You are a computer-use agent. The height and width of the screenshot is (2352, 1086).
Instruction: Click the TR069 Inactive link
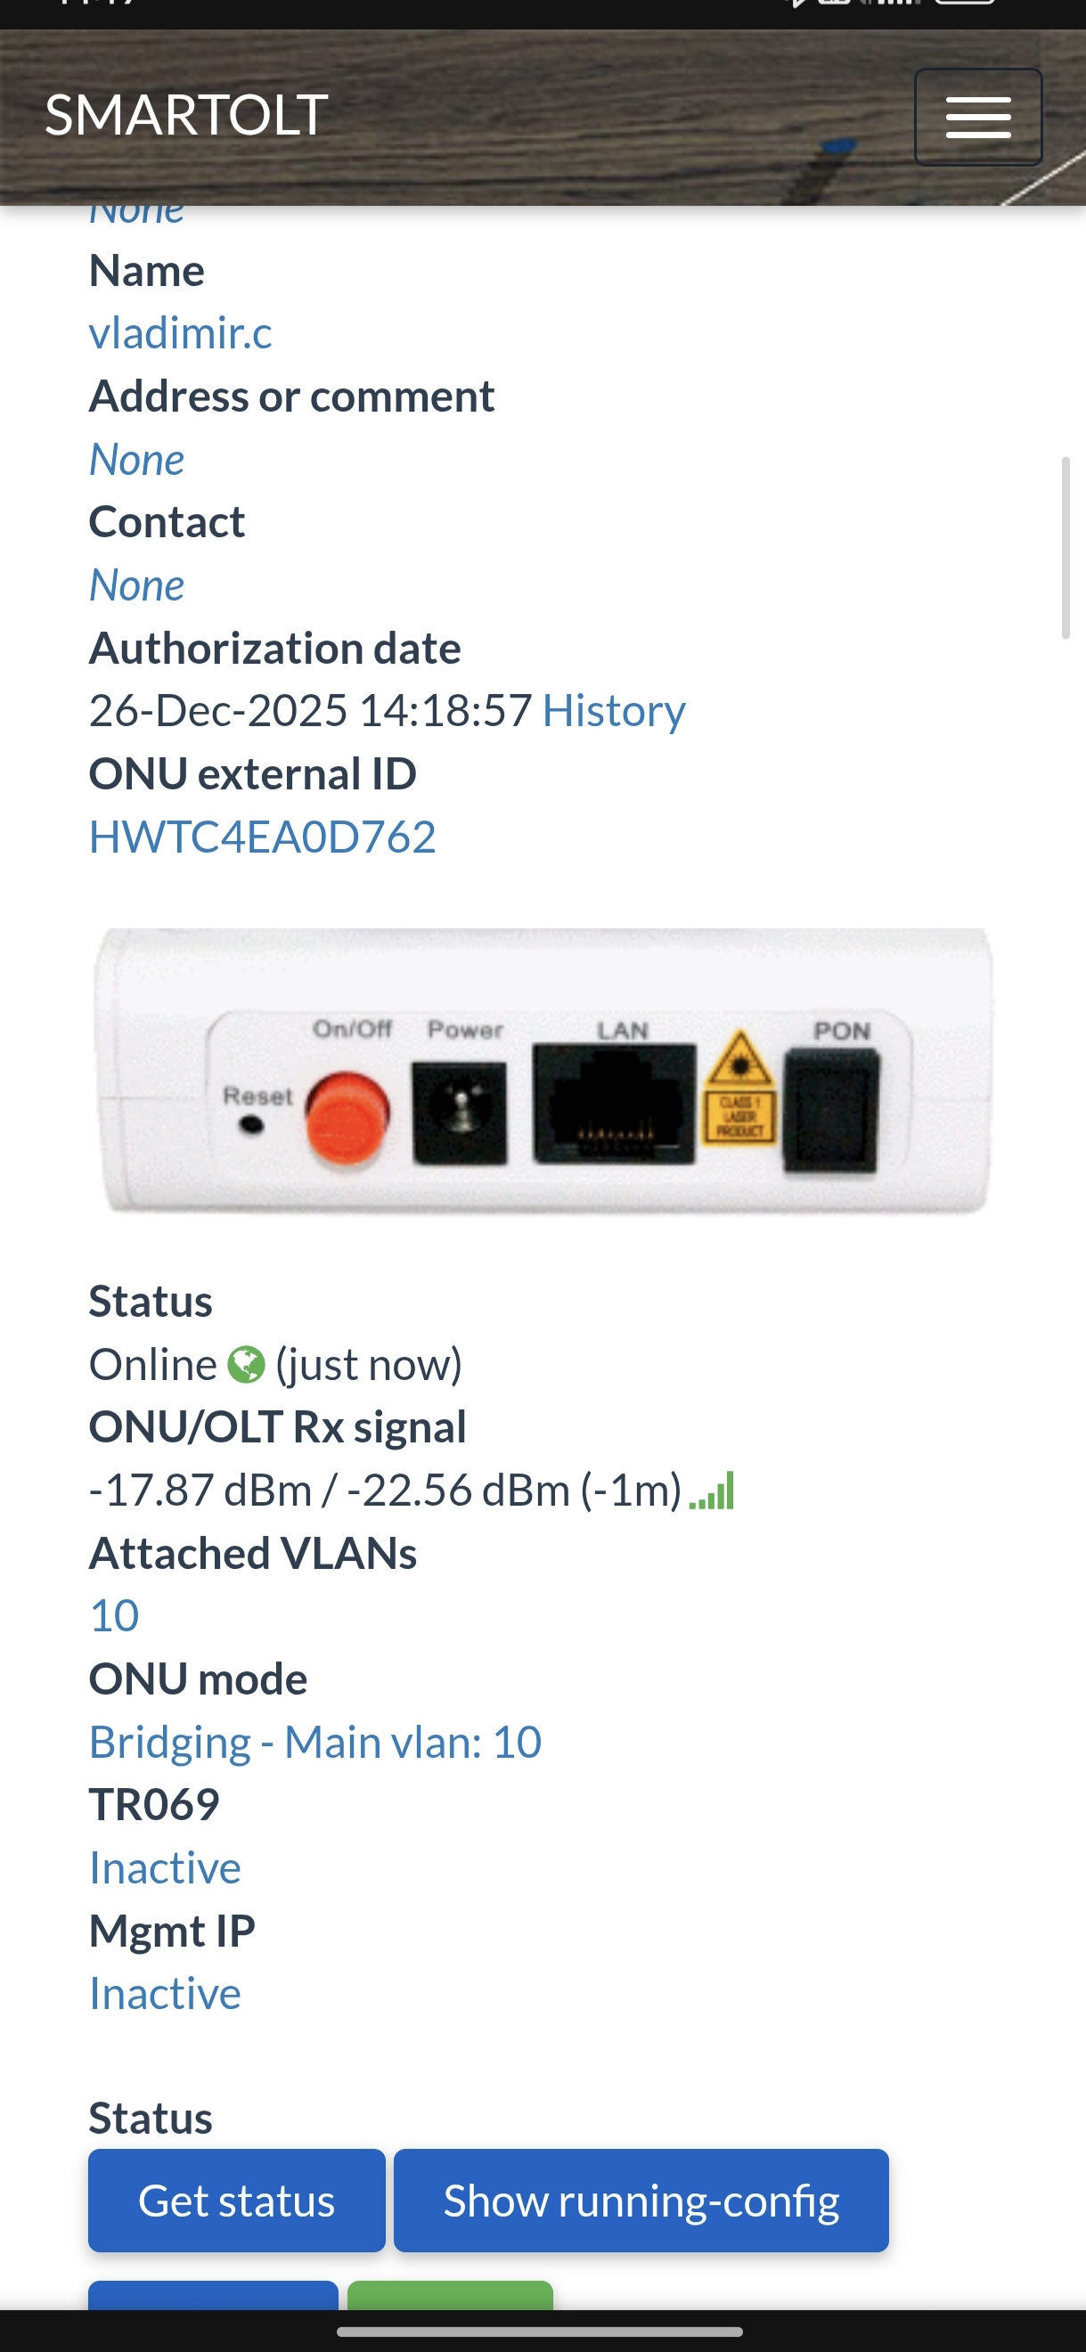[x=165, y=1867]
